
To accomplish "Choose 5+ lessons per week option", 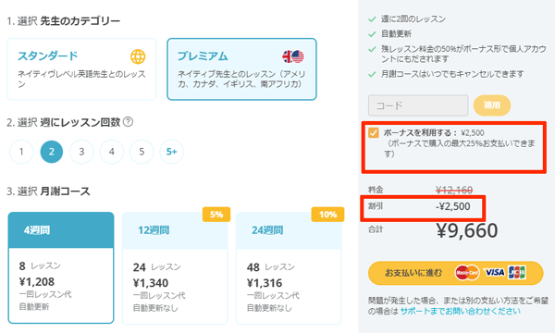I will pyautogui.click(x=172, y=152).
